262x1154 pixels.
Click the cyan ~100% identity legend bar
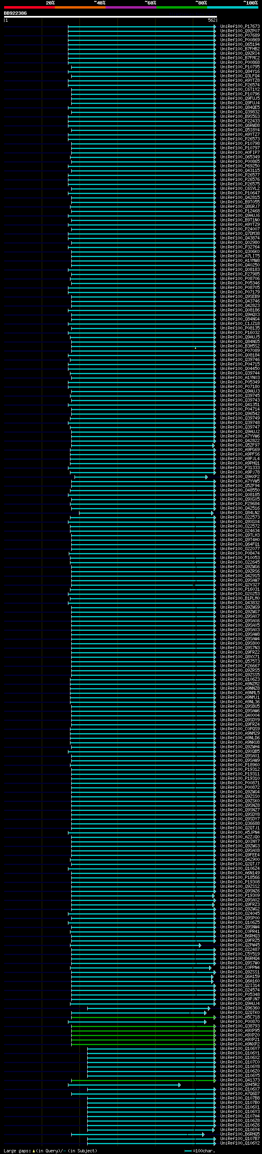click(x=233, y=7)
